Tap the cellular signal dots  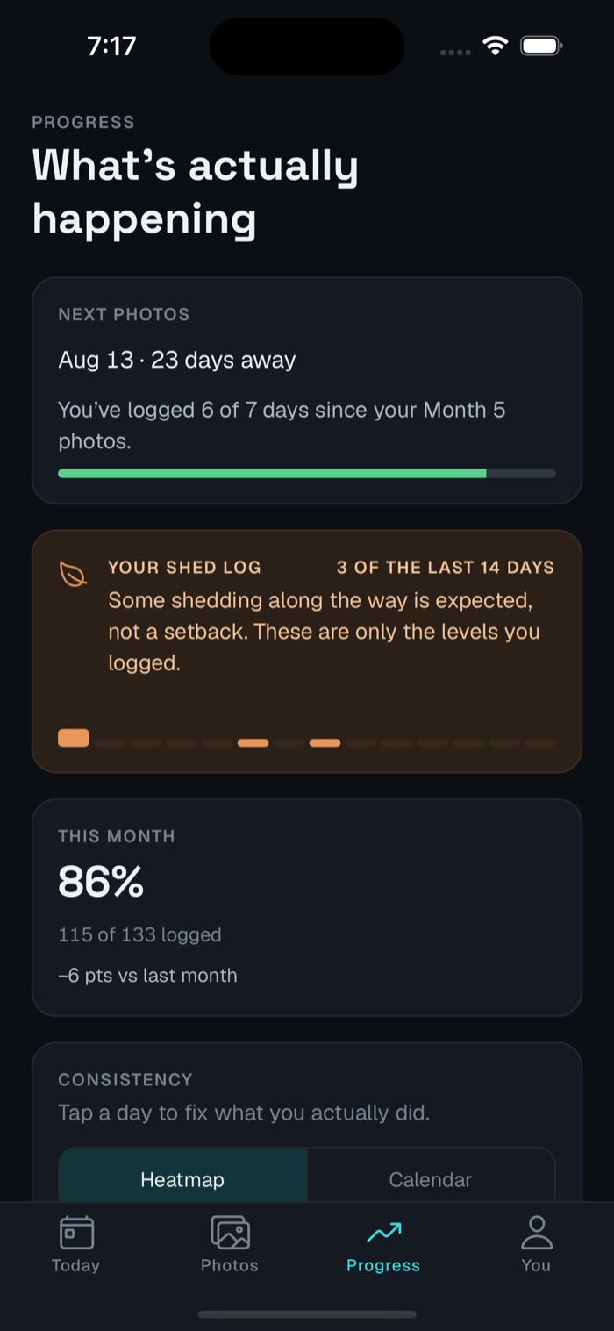point(455,52)
